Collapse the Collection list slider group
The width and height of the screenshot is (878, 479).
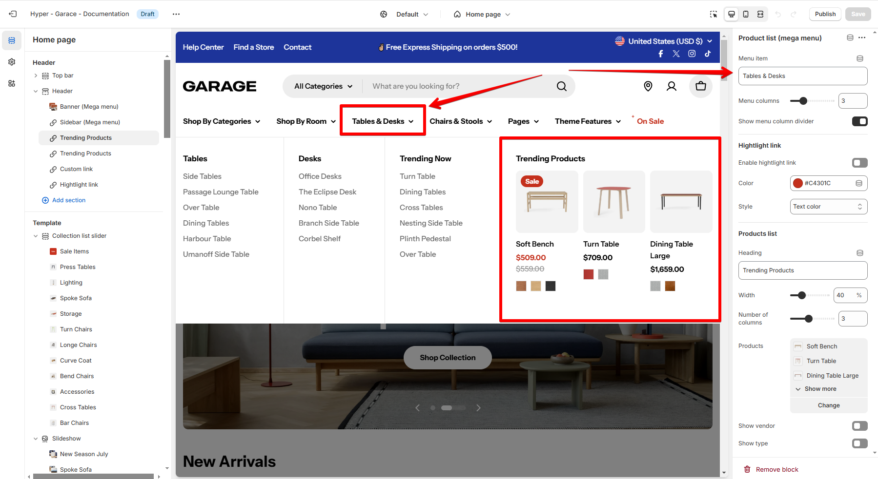pos(36,236)
